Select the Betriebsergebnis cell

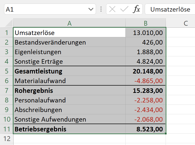(69, 129)
